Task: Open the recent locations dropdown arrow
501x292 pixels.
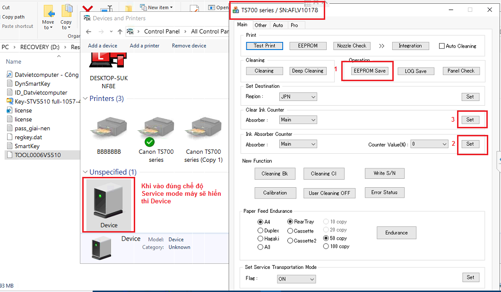Action: point(111,32)
